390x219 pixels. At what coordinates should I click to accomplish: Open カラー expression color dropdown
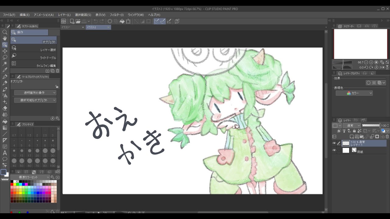click(354, 93)
